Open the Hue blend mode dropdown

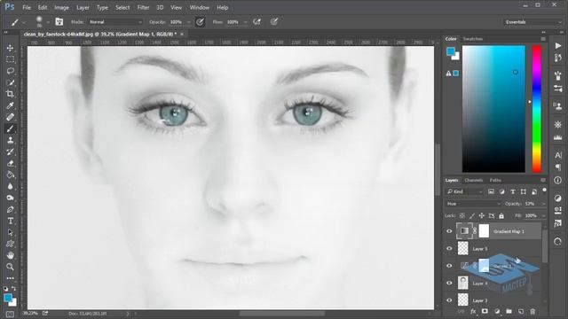473,204
